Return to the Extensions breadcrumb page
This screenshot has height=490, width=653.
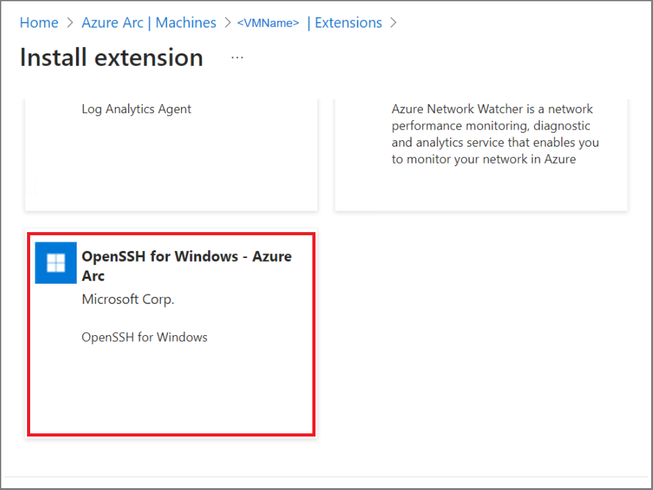tap(348, 23)
